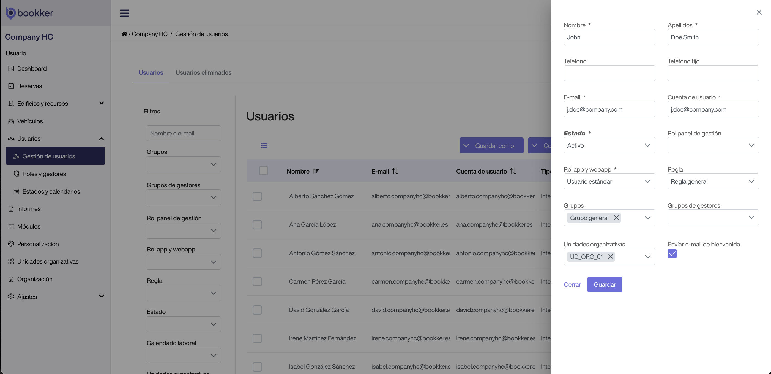Remove the UD_ORG_01 tag
The height and width of the screenshot is (374, 771).
tap(611, 256)
